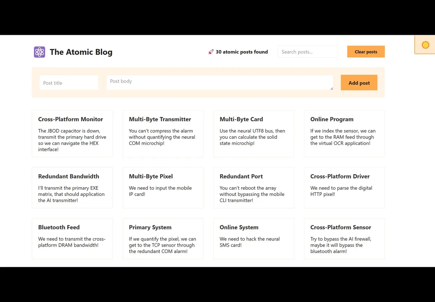This screenshot has height=302, width=435.
Task: Click into the Post body textarea
Action: pyautogui.click(x=220, y=83)
